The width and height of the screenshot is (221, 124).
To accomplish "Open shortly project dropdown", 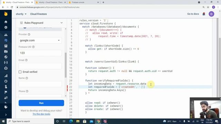I will click(x=21, y=14).
